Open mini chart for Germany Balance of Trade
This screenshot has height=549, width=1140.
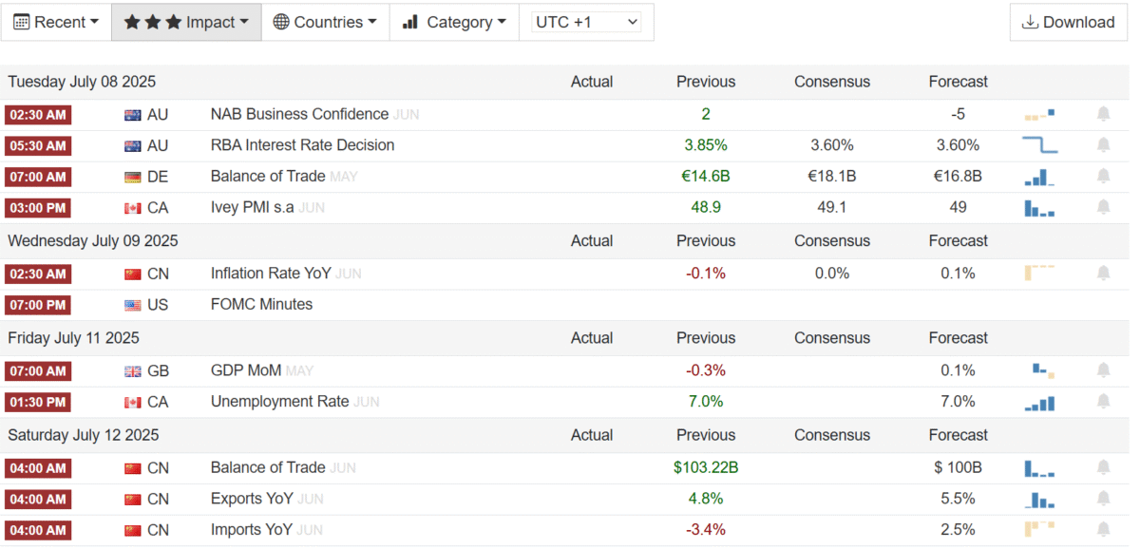1039,177
